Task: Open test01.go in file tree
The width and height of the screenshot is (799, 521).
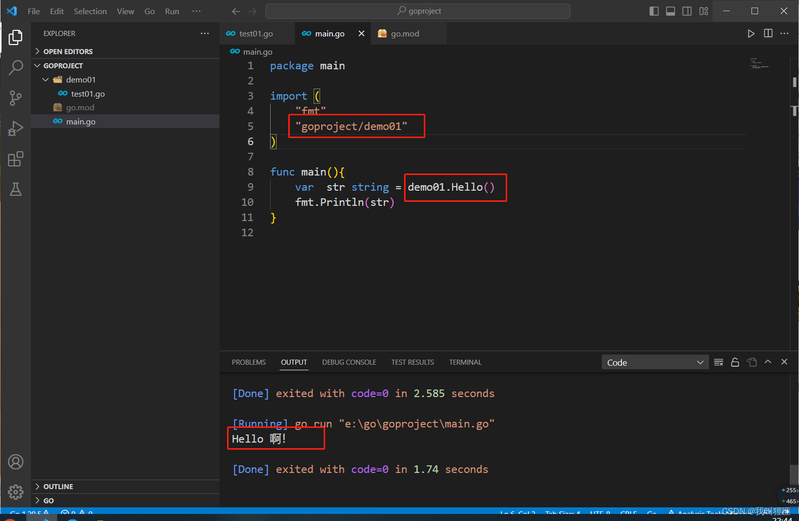Action: pos(125,94)
